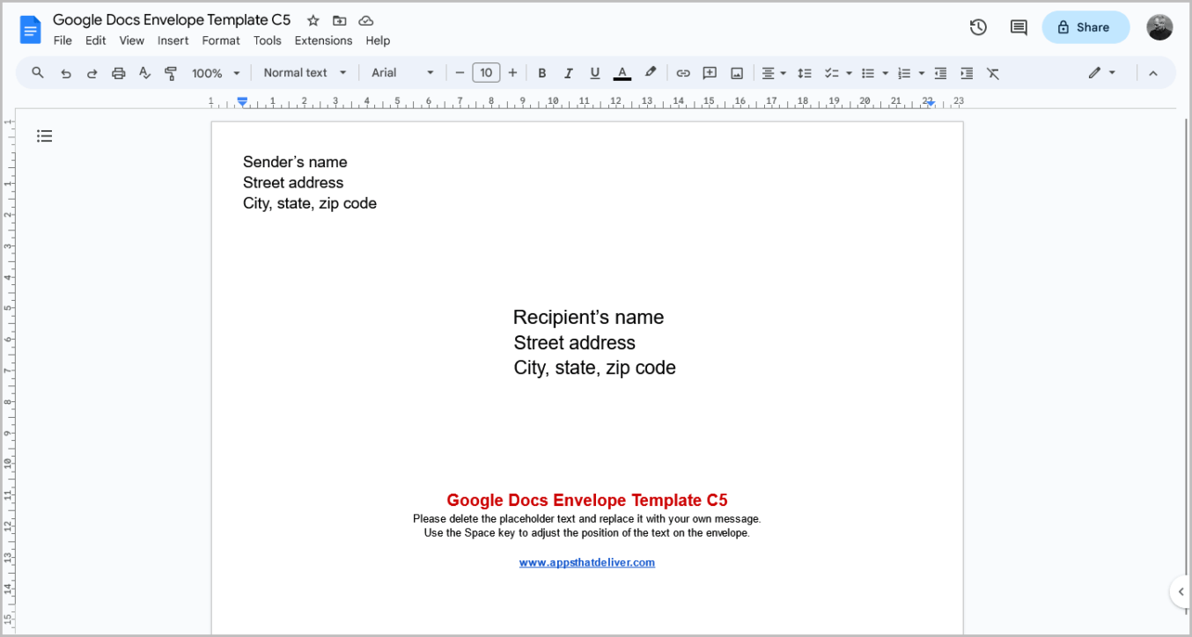Star the document
The height and width of the screenshot is (637, 1192).
coord(313,20)
